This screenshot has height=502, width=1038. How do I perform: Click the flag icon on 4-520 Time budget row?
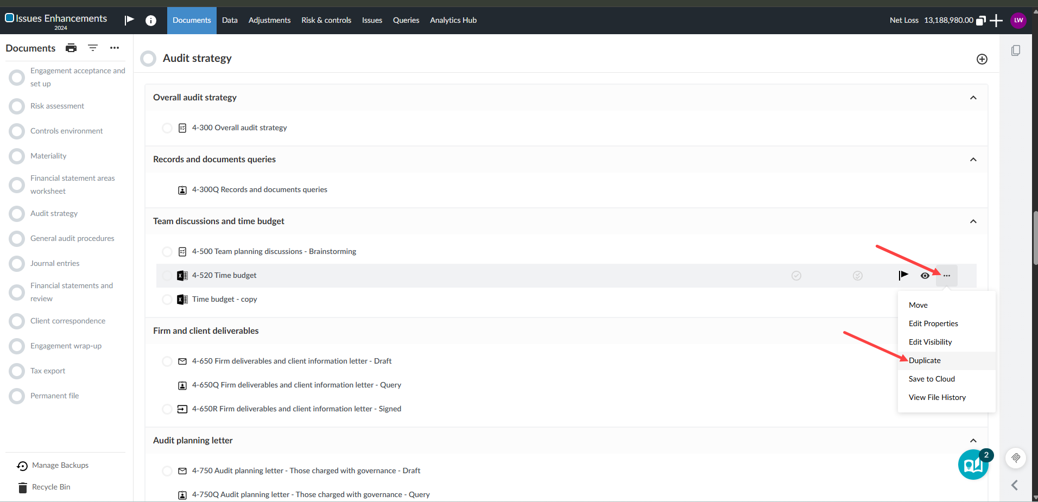(903, 275)
